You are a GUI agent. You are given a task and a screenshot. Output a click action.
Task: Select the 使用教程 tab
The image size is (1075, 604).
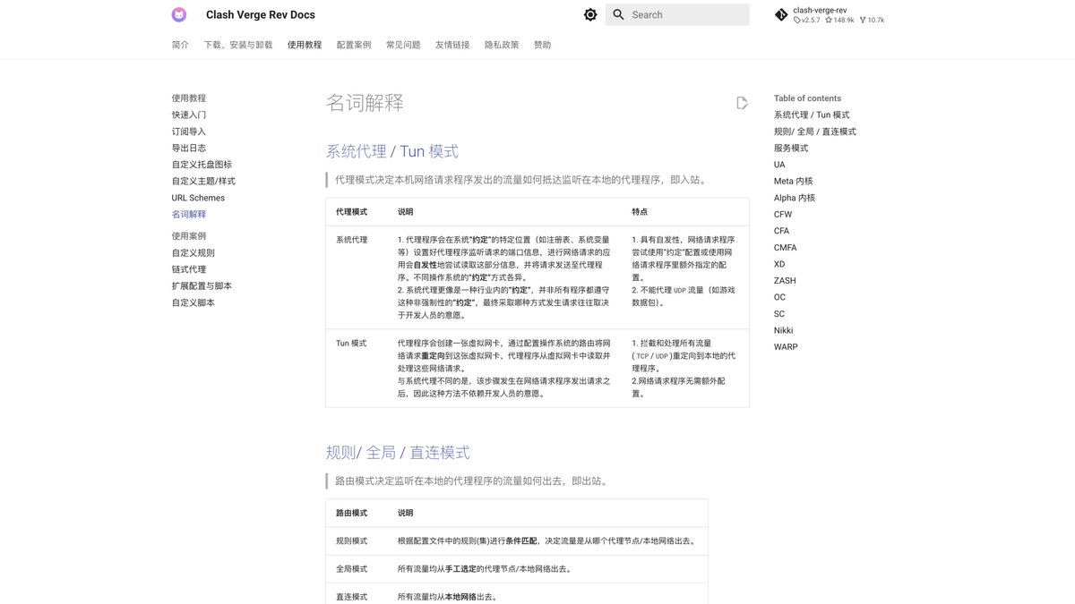tap(305, 45)
